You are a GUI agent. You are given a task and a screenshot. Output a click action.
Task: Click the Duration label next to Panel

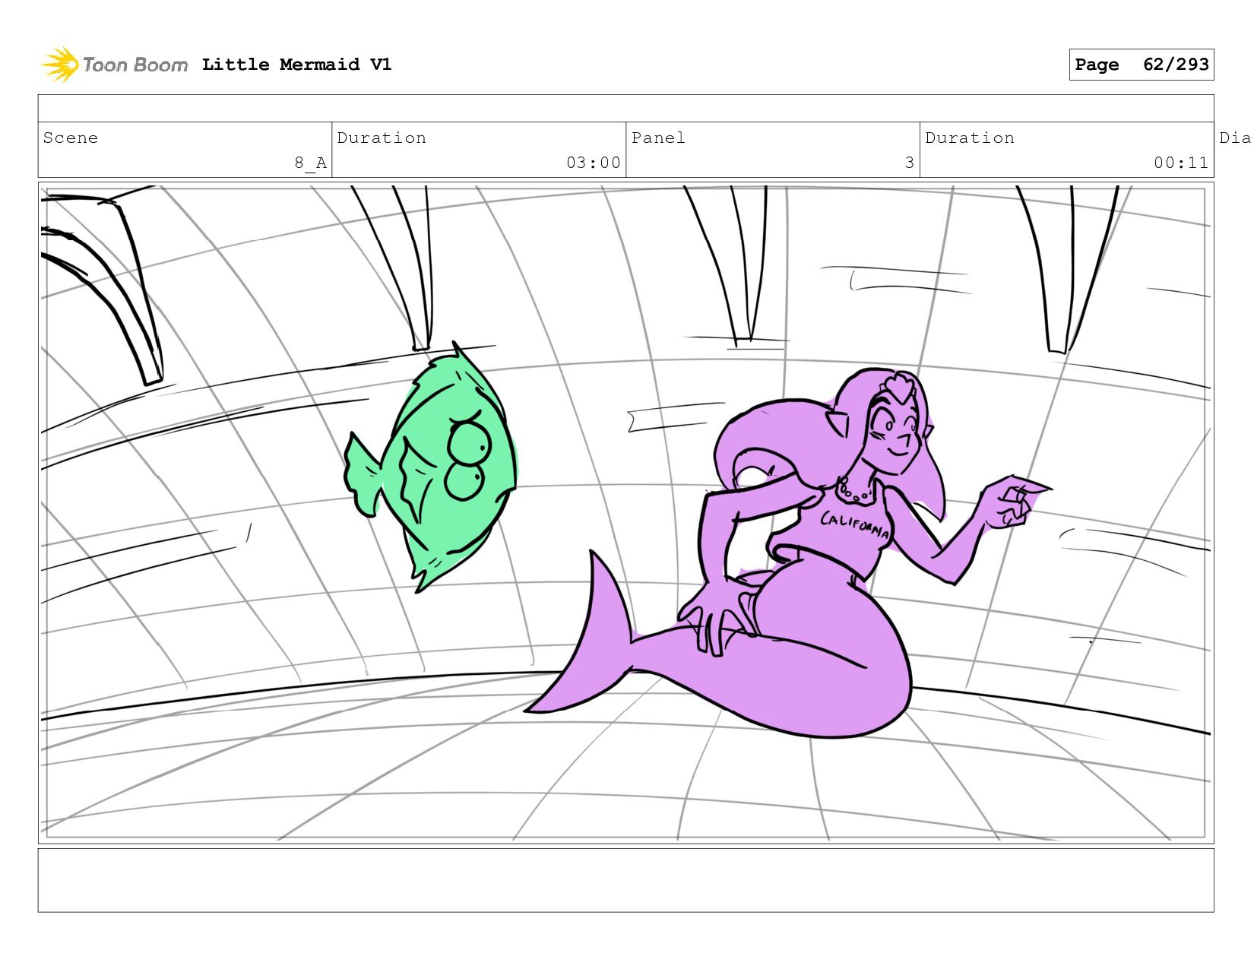[x=970, y=138]
